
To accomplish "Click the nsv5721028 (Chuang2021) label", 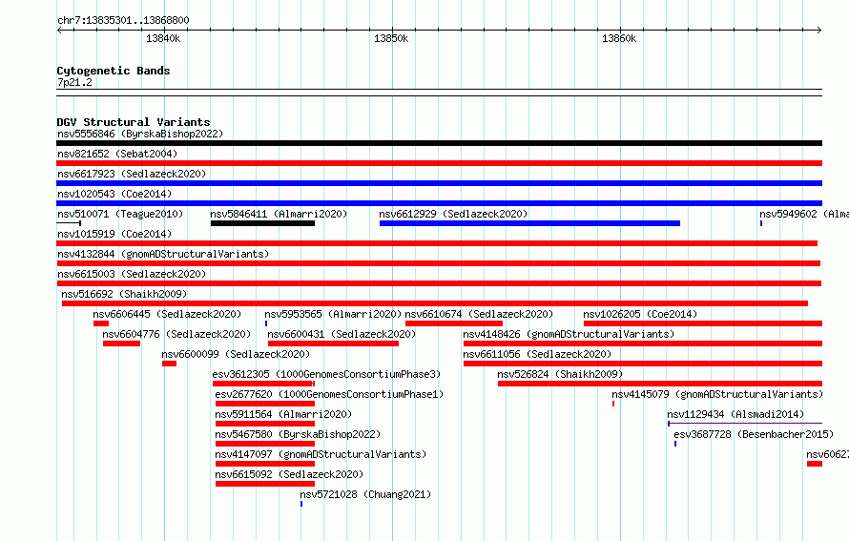I will coord(365,494).
